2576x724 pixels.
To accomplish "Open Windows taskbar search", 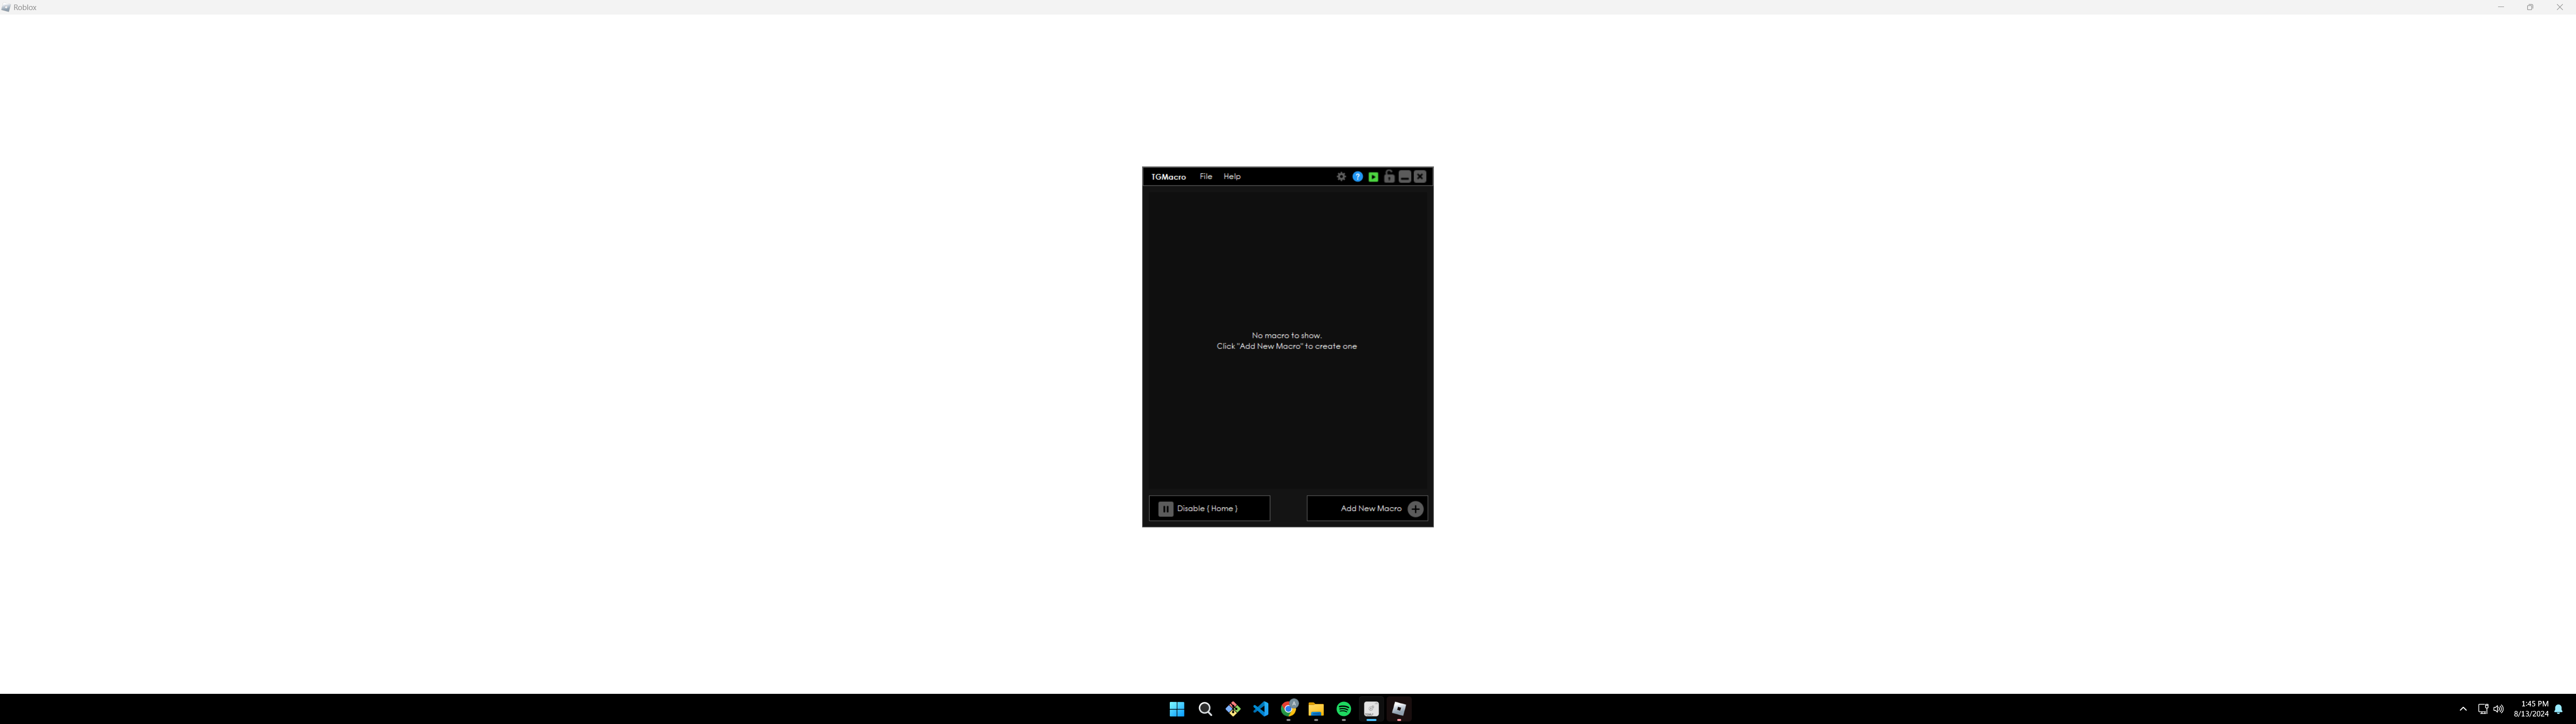I will 1205,709.
